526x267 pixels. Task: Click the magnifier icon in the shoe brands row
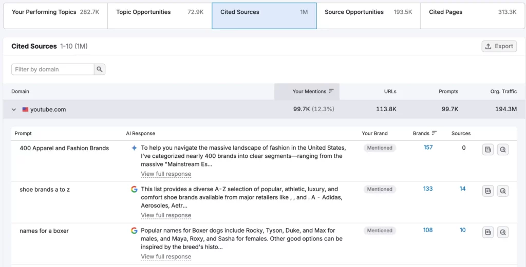pyautogui.click(x=503, y=191)
